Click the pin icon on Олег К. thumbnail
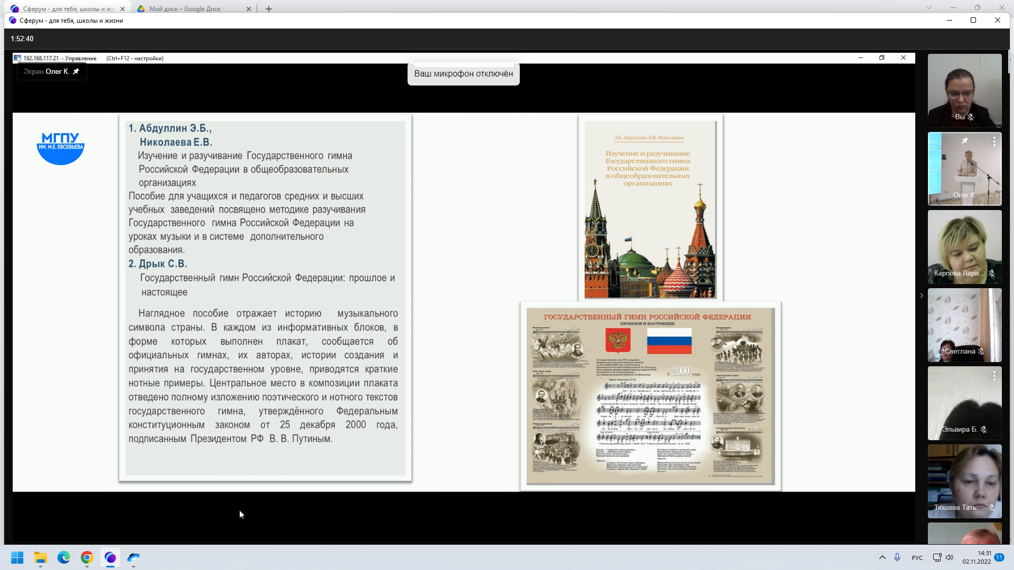1014x570 pixels. [964, 140]
